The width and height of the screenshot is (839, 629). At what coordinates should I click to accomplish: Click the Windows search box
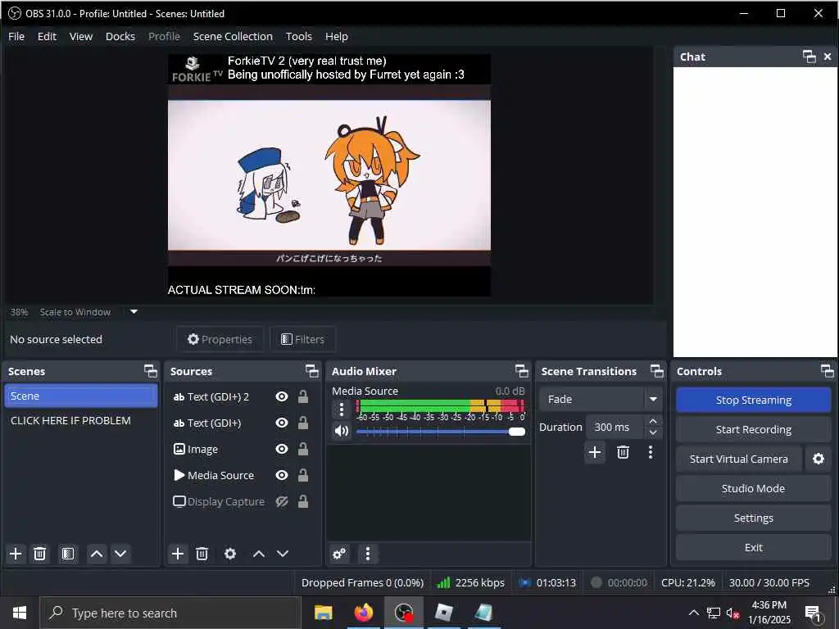170,613
